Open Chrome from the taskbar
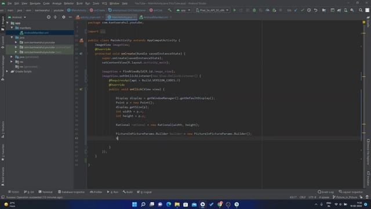371x209 pixels. (x=220, y=204)
